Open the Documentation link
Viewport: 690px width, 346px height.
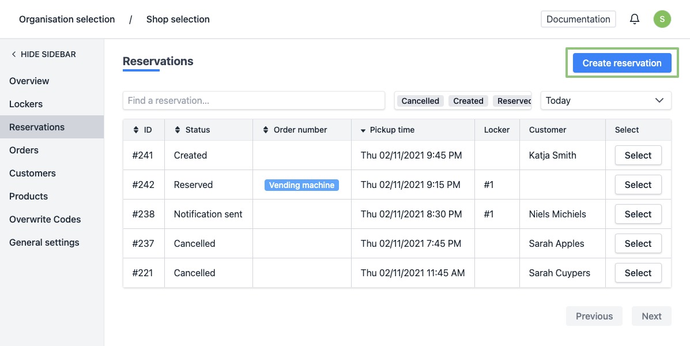coord(578,19)
